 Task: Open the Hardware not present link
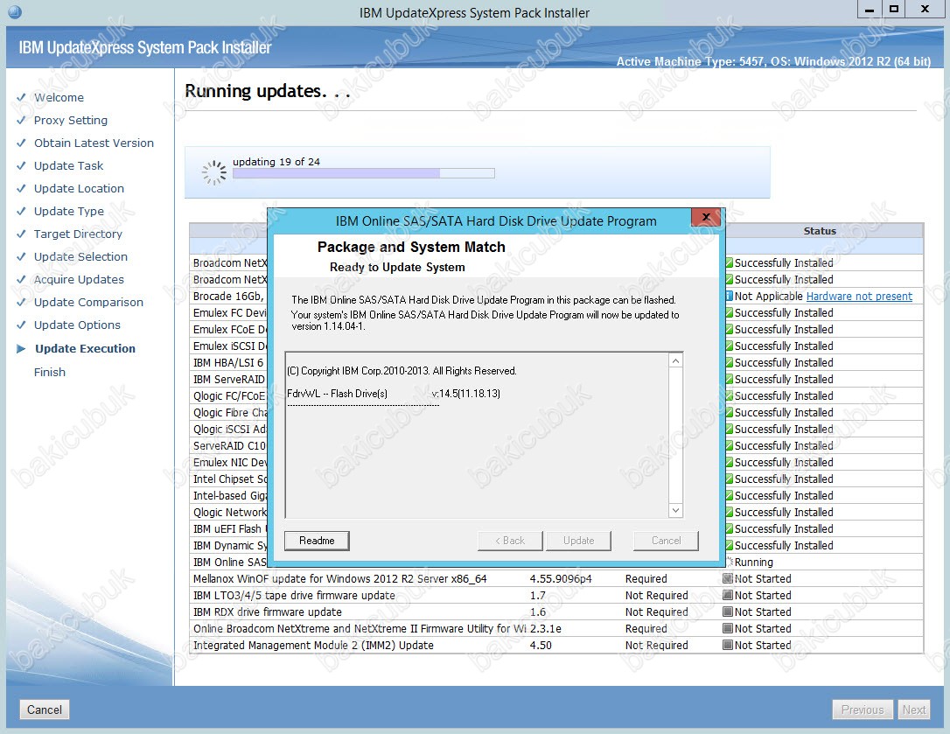[859, 297]
